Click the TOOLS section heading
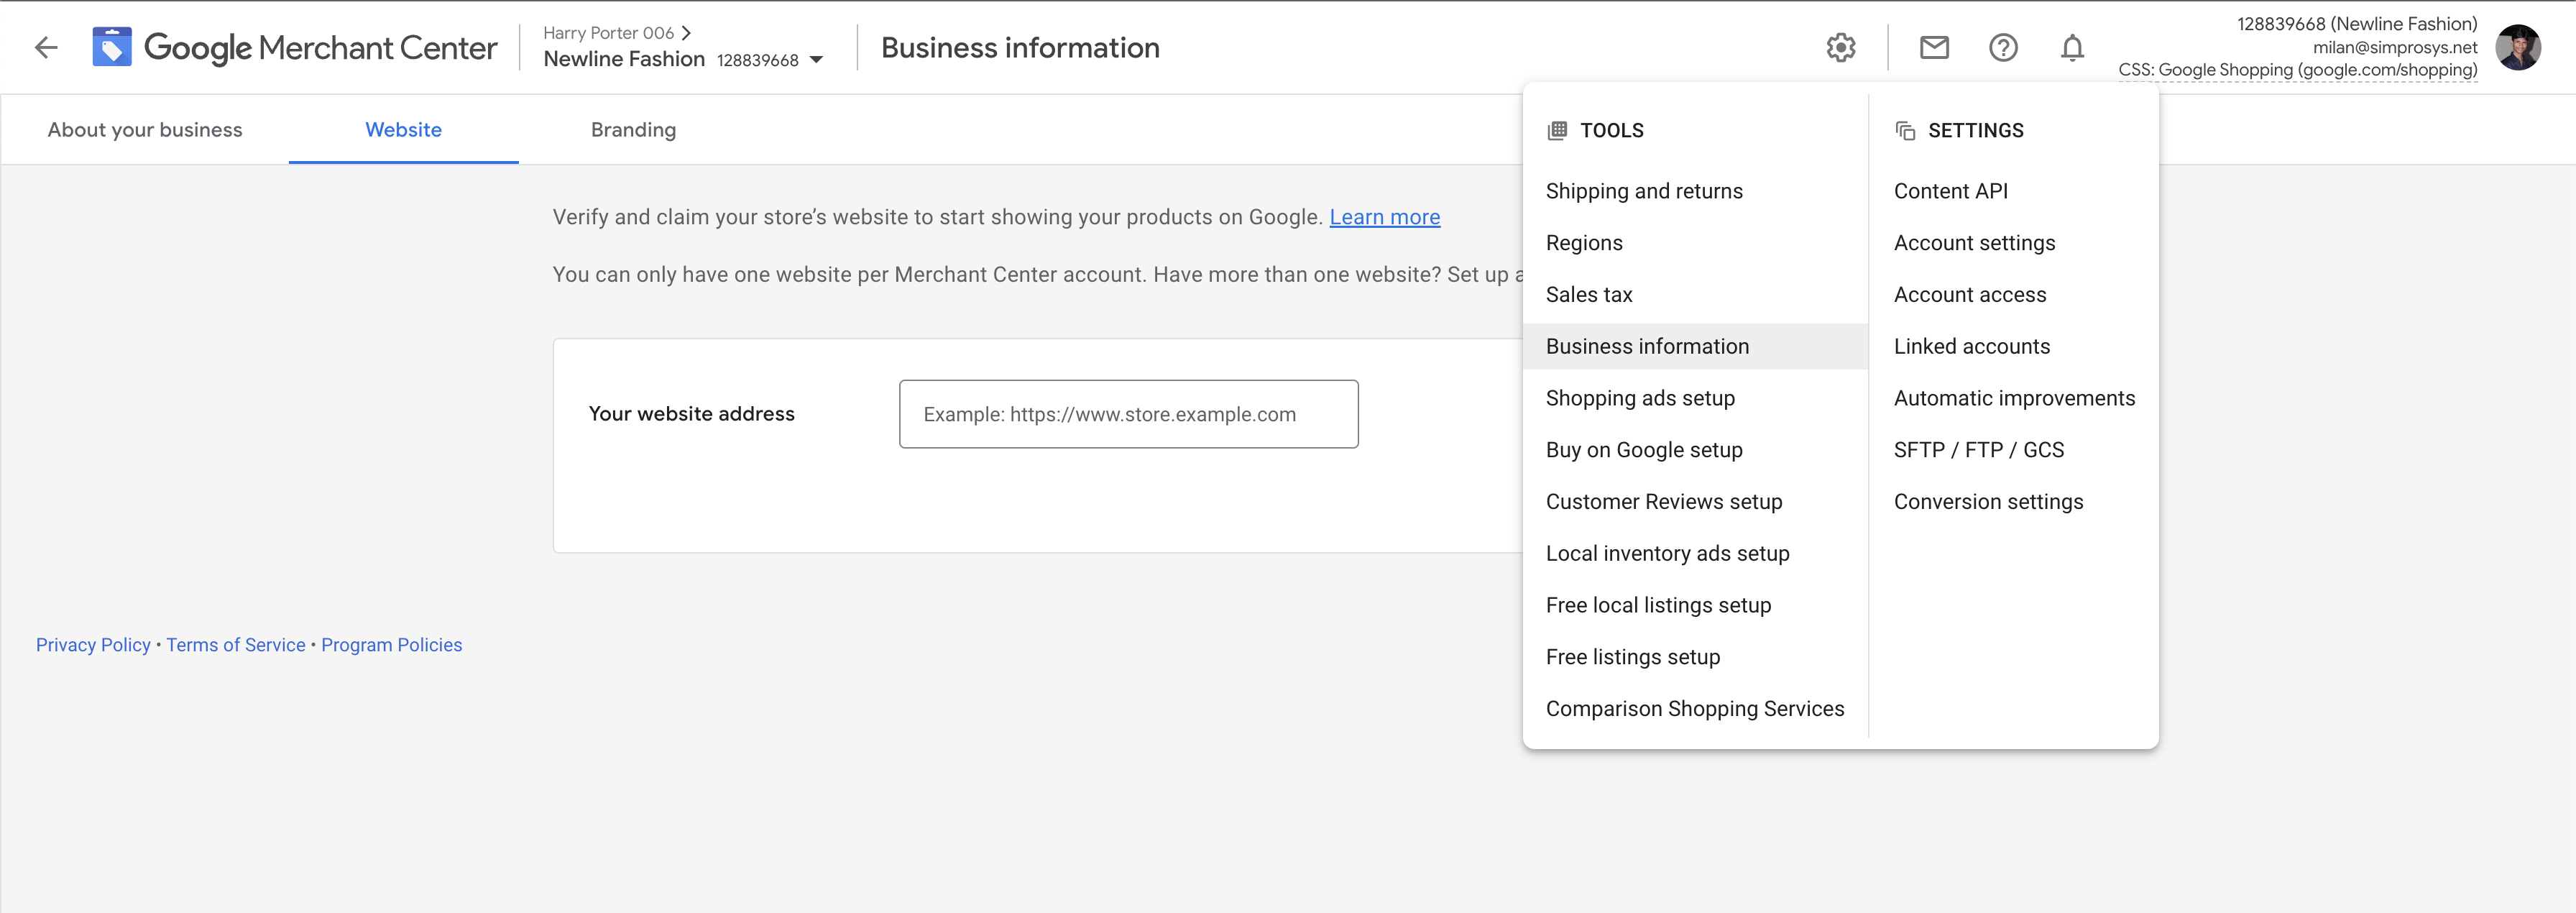This screenshot has width=2576, height=913. [x=1611, y=131]
